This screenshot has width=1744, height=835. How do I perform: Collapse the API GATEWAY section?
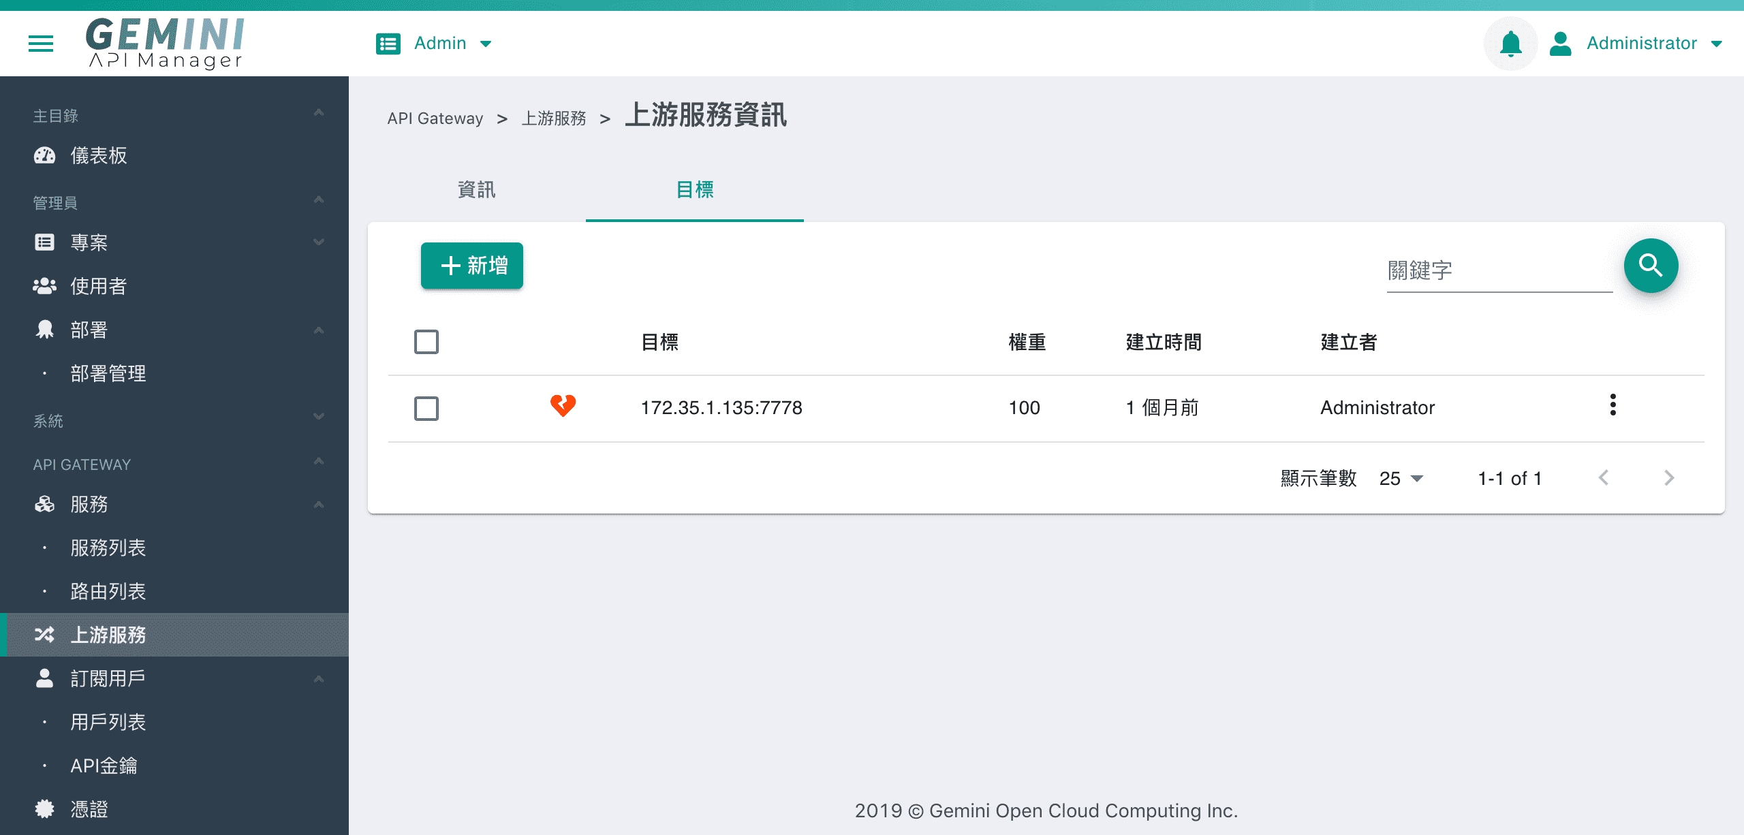[x=319, y=461]
